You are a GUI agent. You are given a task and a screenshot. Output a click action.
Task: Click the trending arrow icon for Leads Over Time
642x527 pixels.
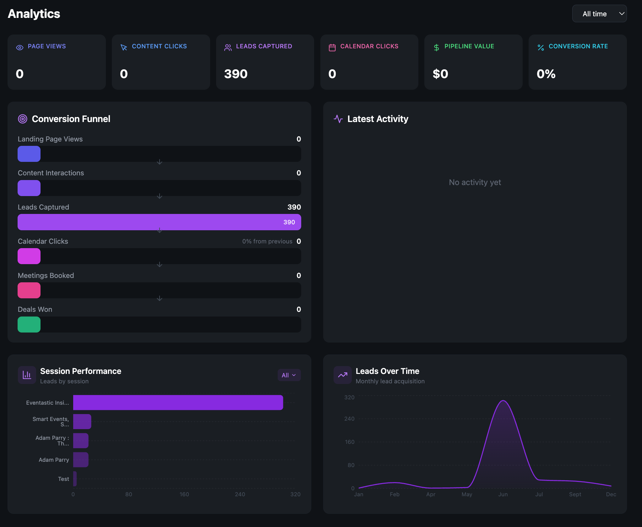(342, 375)
